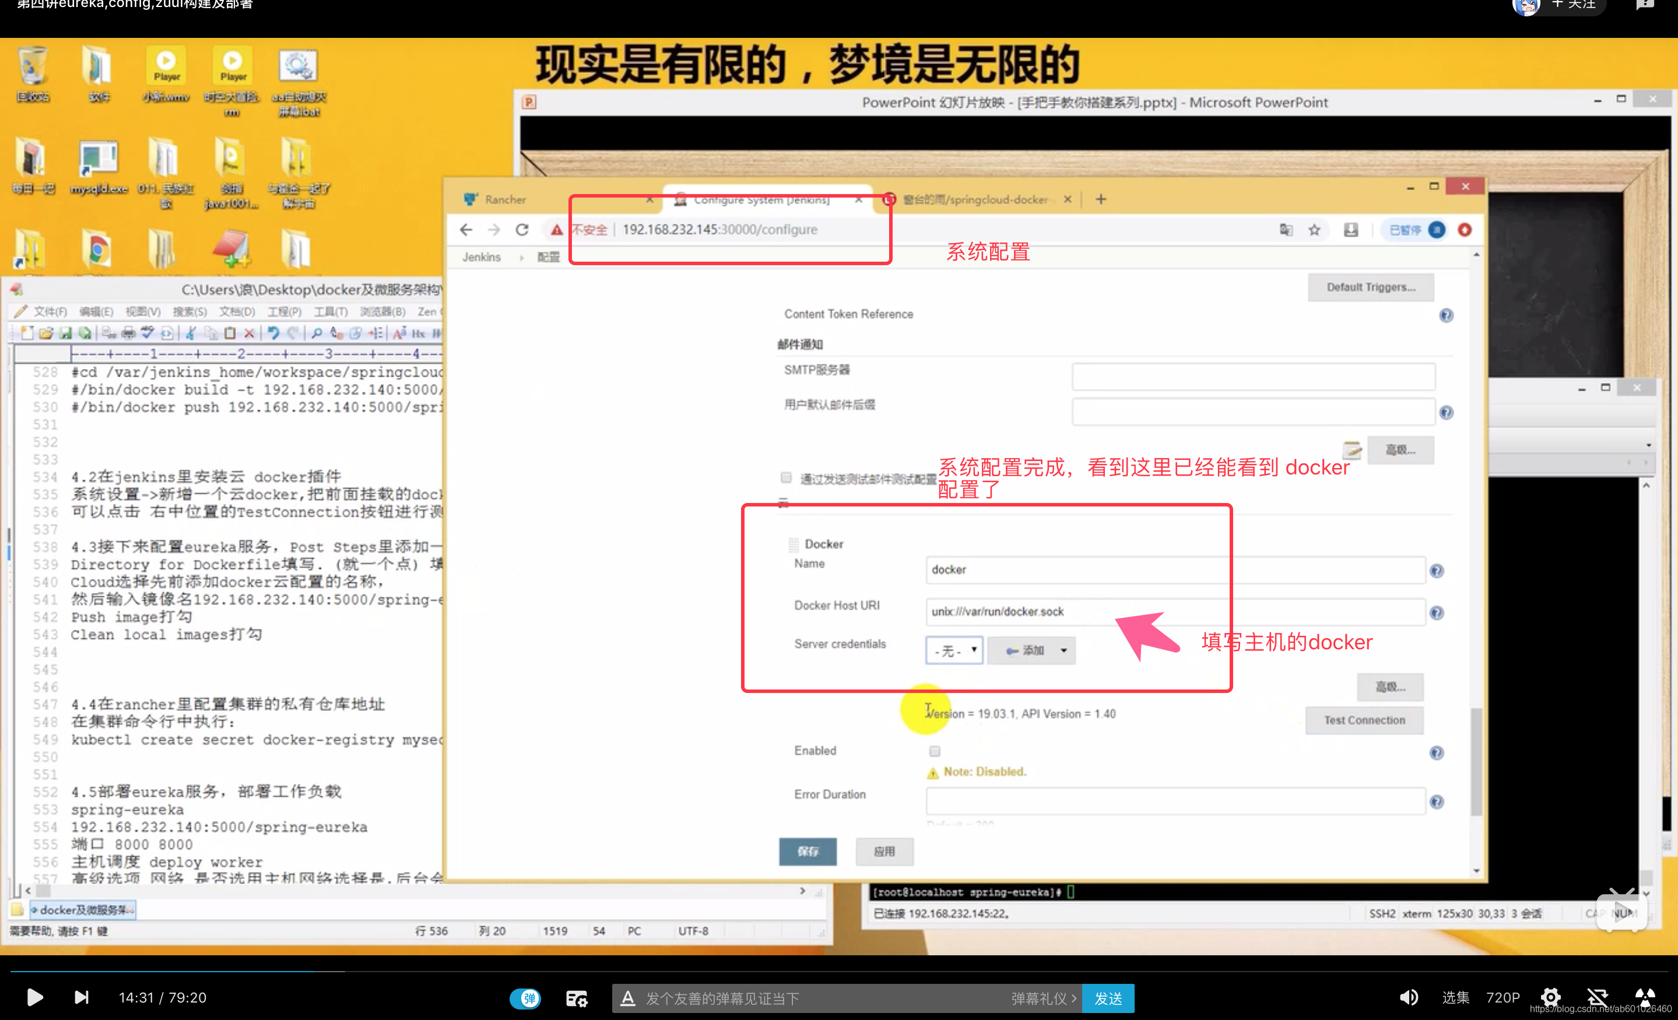
Task: Open the 选集 episode list
Action: [1455, 997]
